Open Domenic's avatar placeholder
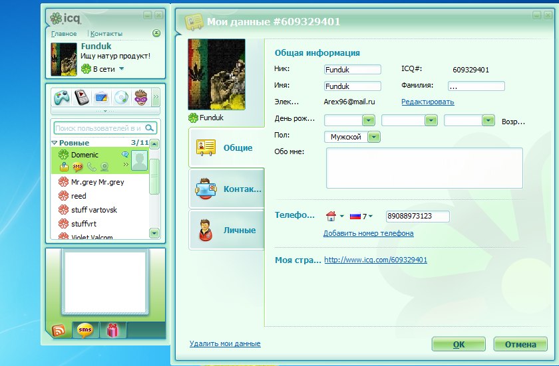559x366 pixels. [x=139, y=160]
